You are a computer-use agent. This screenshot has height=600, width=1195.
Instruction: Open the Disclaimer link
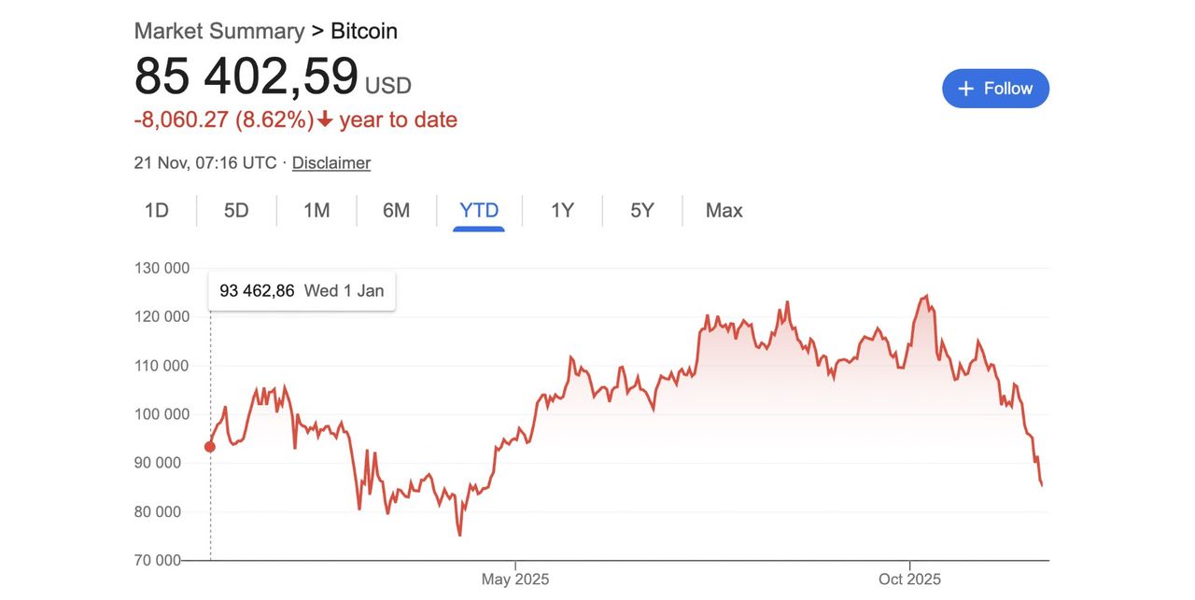tap(330, 162)
